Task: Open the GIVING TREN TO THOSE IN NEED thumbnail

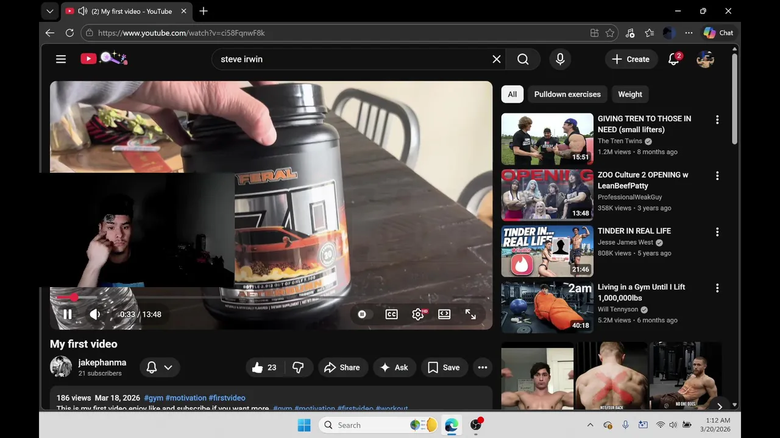Action: [547, 139]
